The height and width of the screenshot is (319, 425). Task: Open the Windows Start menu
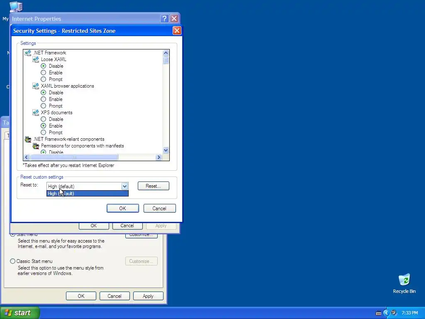[x=20, y=313]
